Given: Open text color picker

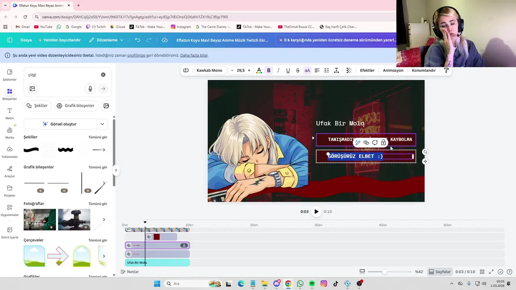Looking at the screenshot, I should [x=259, y=70].
